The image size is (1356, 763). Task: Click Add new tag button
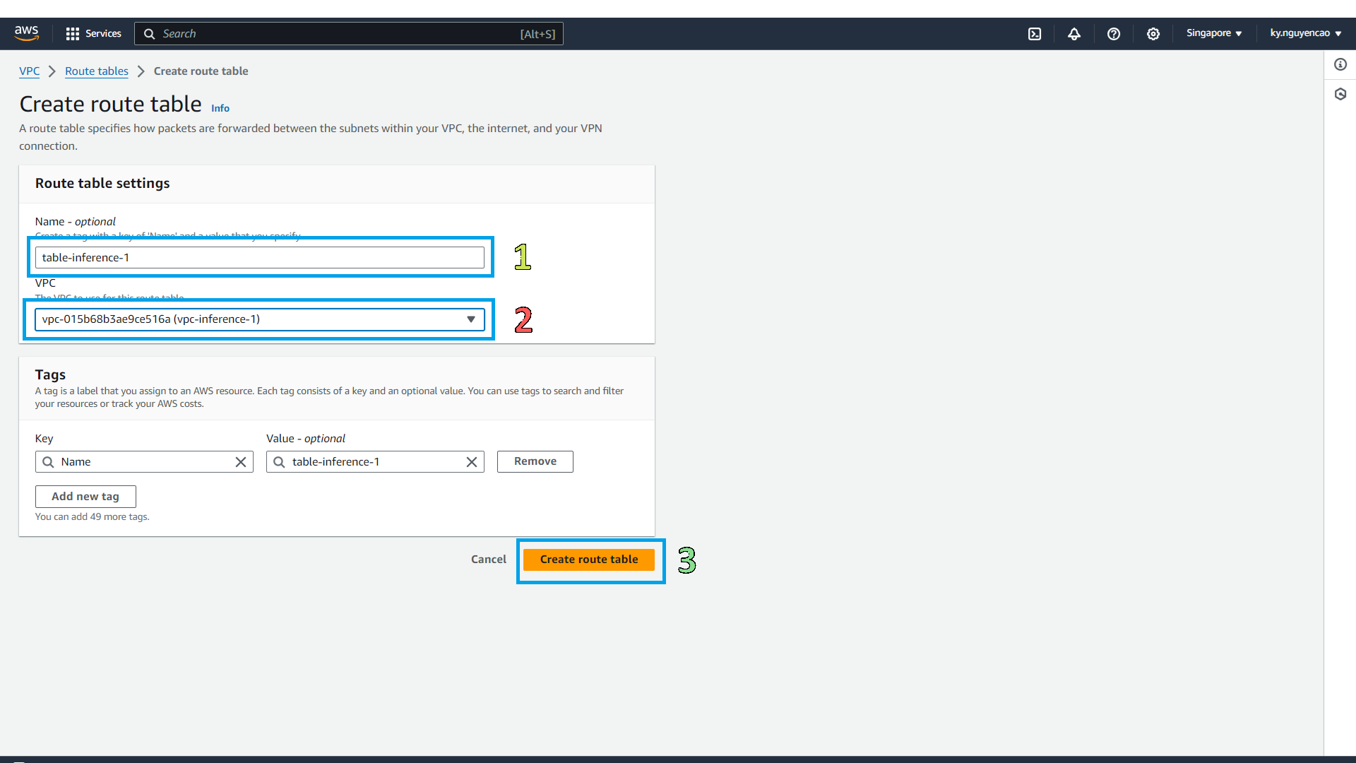pos(85,497)
